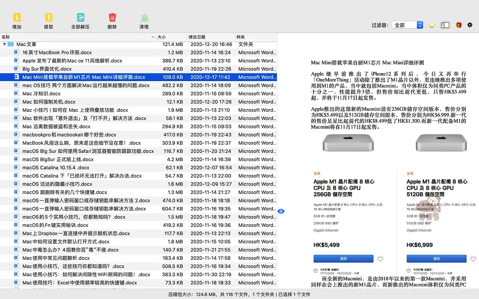Click the 121.4 MB size cell
479x299 pixels.
173,44
